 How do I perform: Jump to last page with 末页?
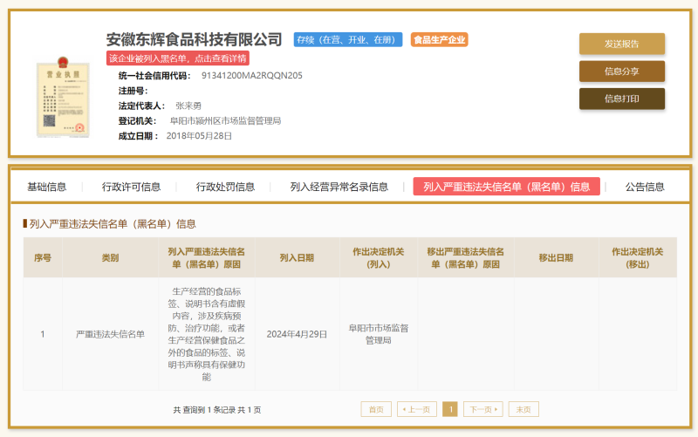pos(523,409)
